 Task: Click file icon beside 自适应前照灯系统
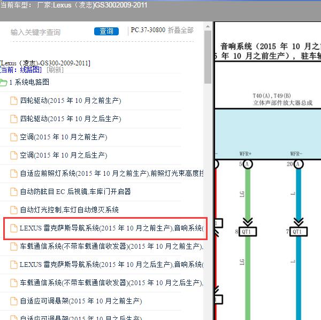pos(14,174)
